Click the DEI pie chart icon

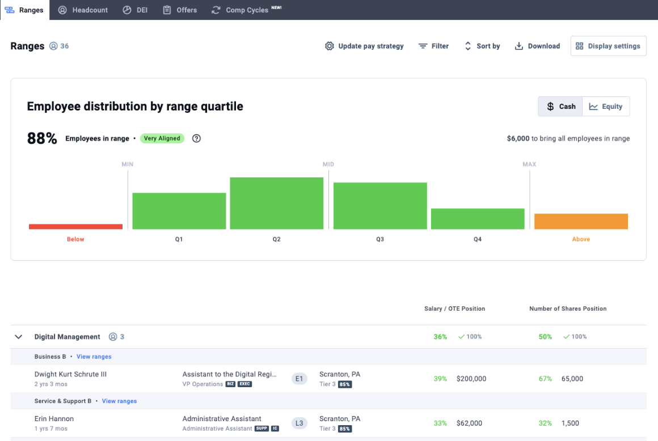(126, 10)
